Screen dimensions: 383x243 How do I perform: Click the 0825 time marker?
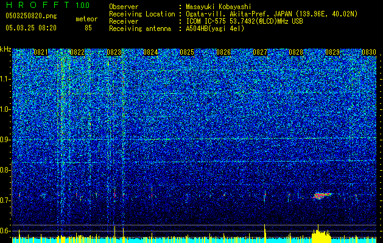(187, 52)
